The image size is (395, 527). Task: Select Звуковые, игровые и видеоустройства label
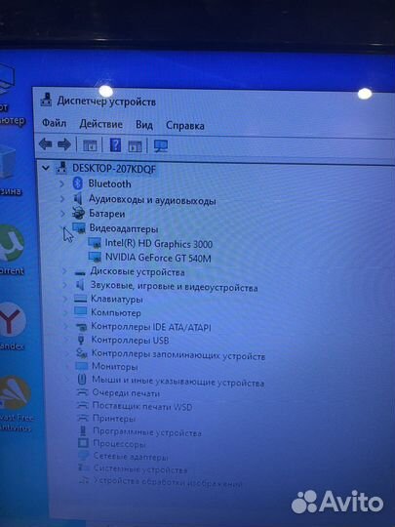tap(174, 286)
